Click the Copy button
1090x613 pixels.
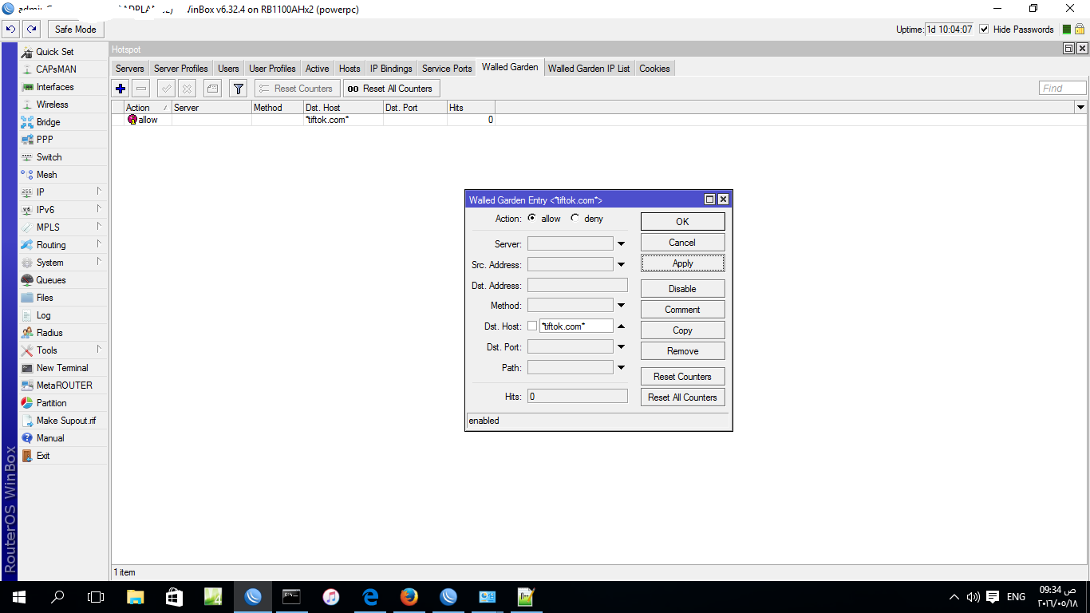click(x=682, y=330)
